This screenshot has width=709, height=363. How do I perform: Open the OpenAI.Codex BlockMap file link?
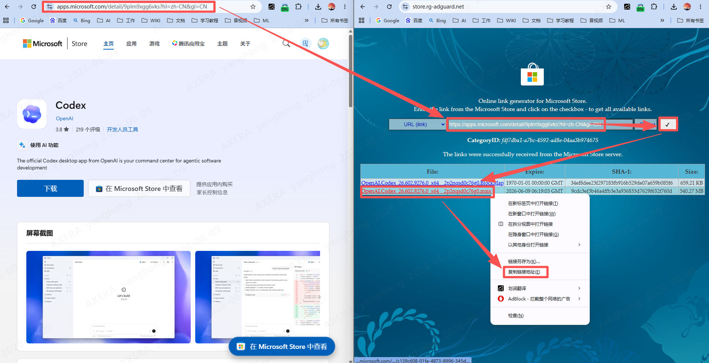432,183
